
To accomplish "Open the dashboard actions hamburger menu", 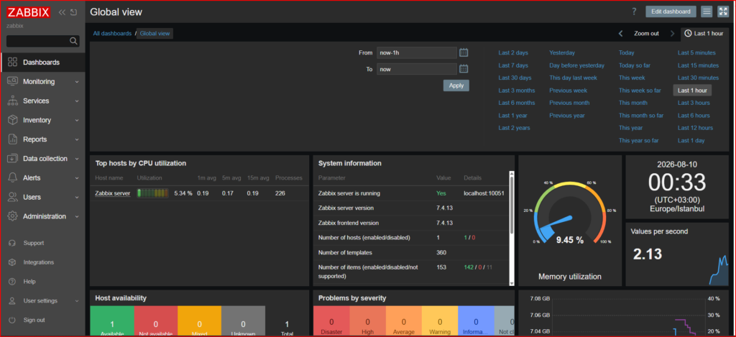I will click(x=706, y=11).
